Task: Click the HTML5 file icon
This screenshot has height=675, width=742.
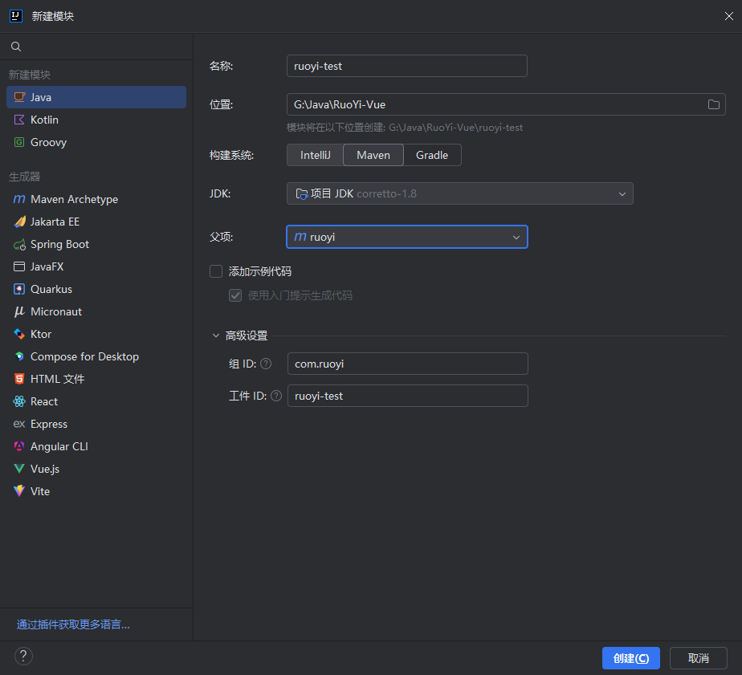Action: click(x=19, y=379)
